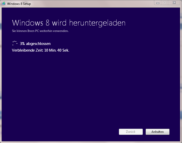Image resolution: width=182 pixels, height=143 pixels.
Task: Click the "Windows 8 Setup" window title text
Action: [x=19, y=4]
